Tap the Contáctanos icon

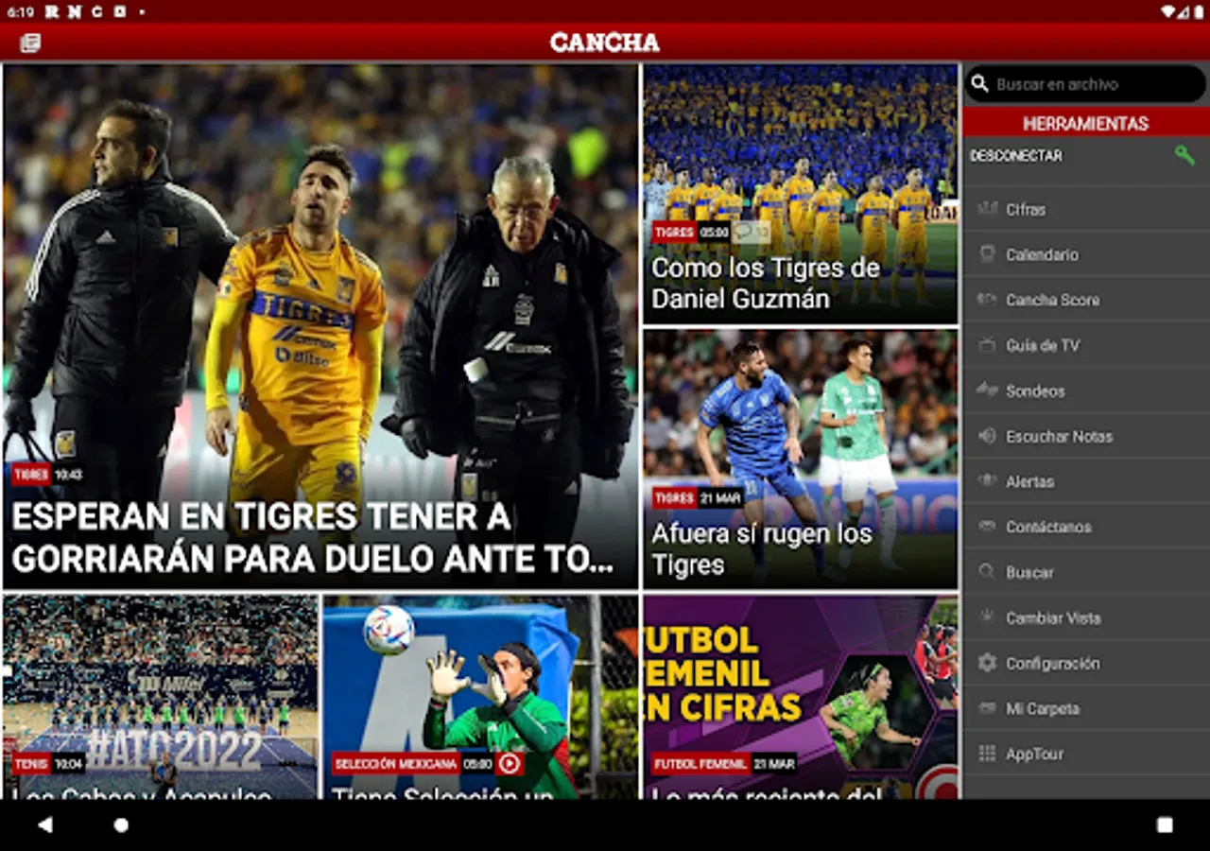click(987, 526)
